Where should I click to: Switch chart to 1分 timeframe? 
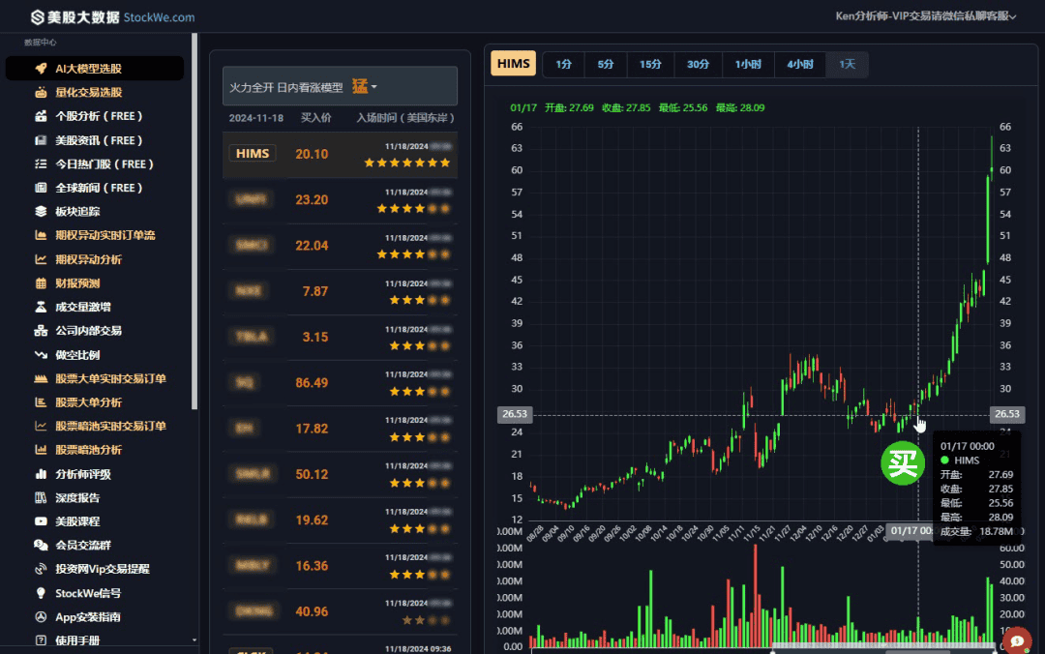pyautogui.click(x=564, y=65)
